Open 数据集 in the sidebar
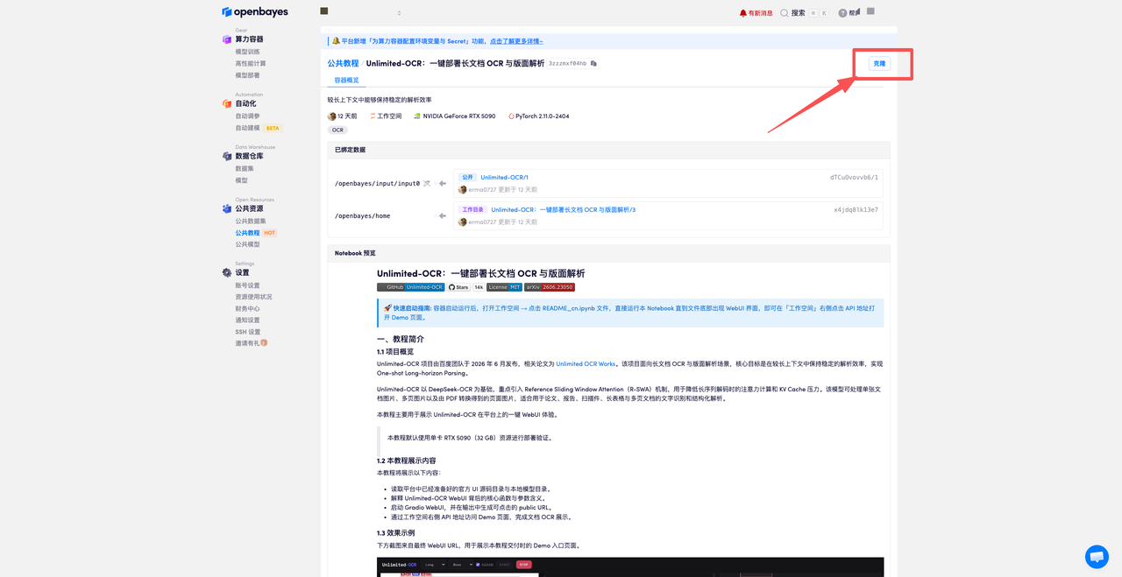Image resolution: width=1122 pixels, height=577 pixels. [x=244, y=169]
